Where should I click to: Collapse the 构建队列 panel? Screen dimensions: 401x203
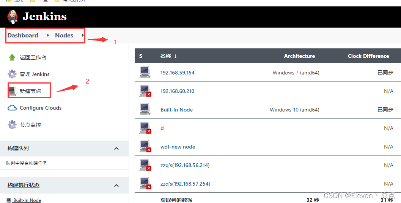pos(116,149)
